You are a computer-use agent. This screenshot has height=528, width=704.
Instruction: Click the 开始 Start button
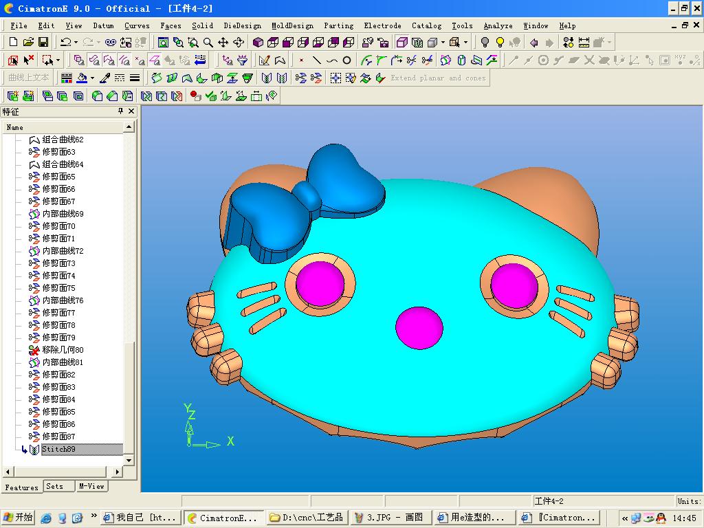click(x=17, y=518)
